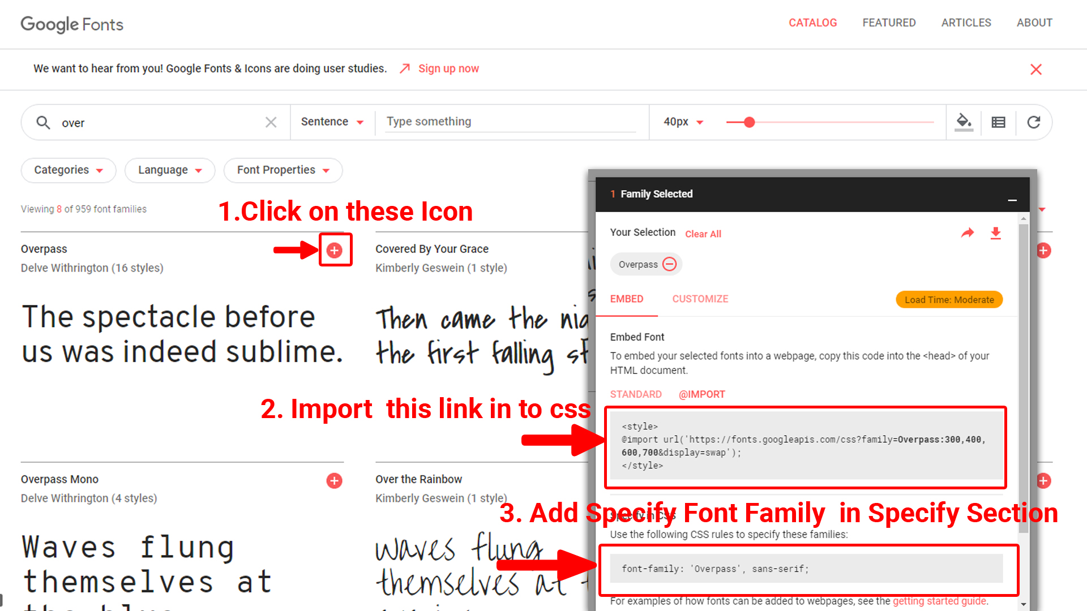The height and width of the screenshot is (611, 1087).
Task: Select the @IMPORT embed option
Action: pyautogui.click(x=702, y=394)
